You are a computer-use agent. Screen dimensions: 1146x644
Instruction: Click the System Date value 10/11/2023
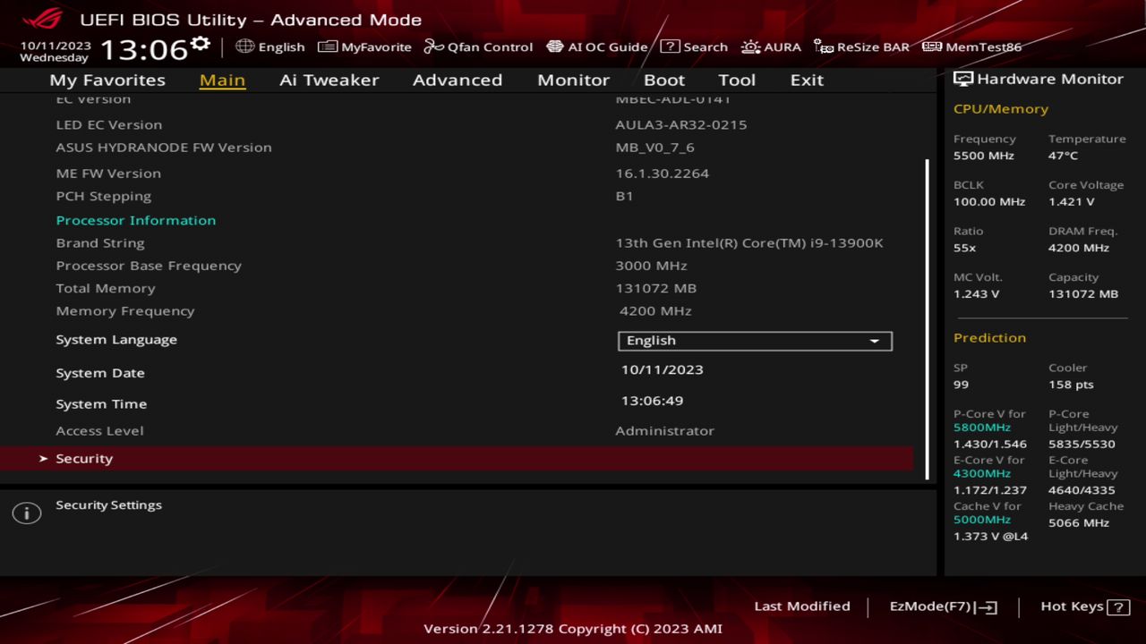(x=663, y=369)
